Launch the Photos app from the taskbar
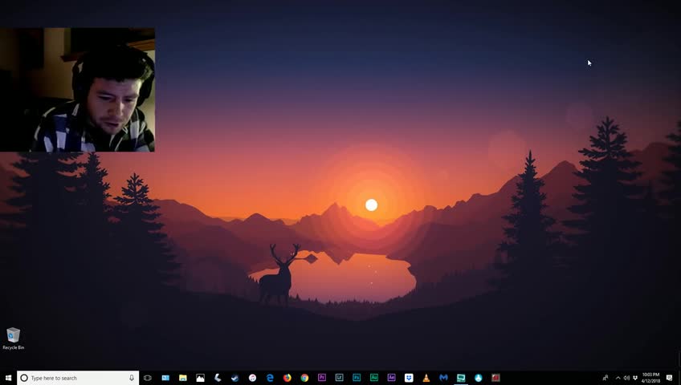The image size is (681, 385). (200, 378)
